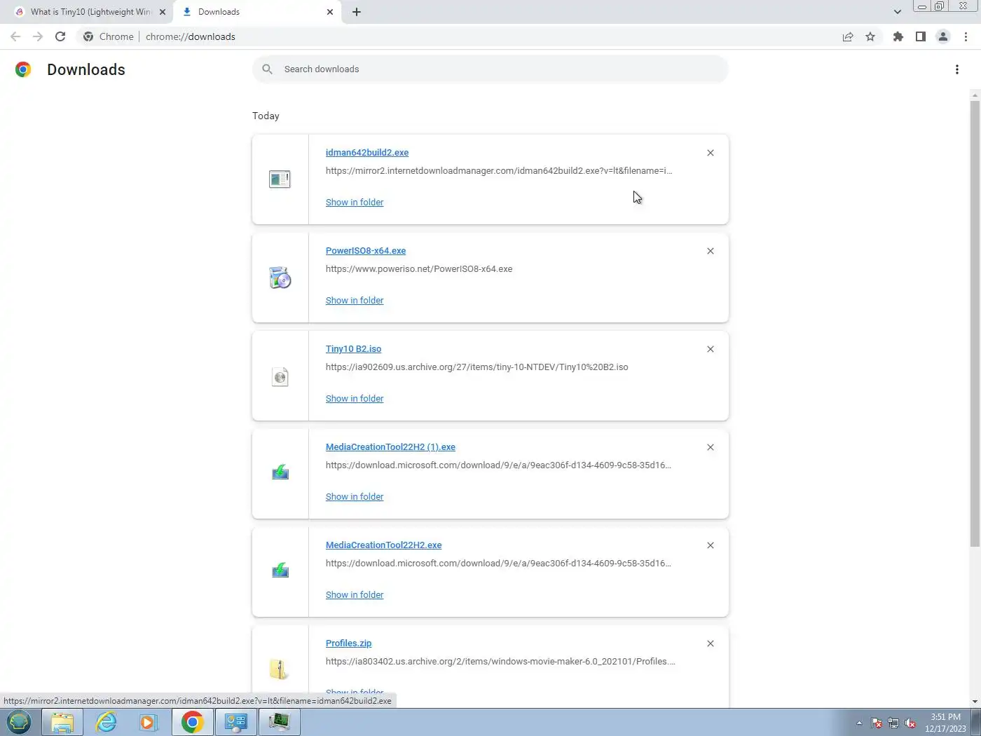Remove PowerISO8-x64.exe from list

point(711,251)
